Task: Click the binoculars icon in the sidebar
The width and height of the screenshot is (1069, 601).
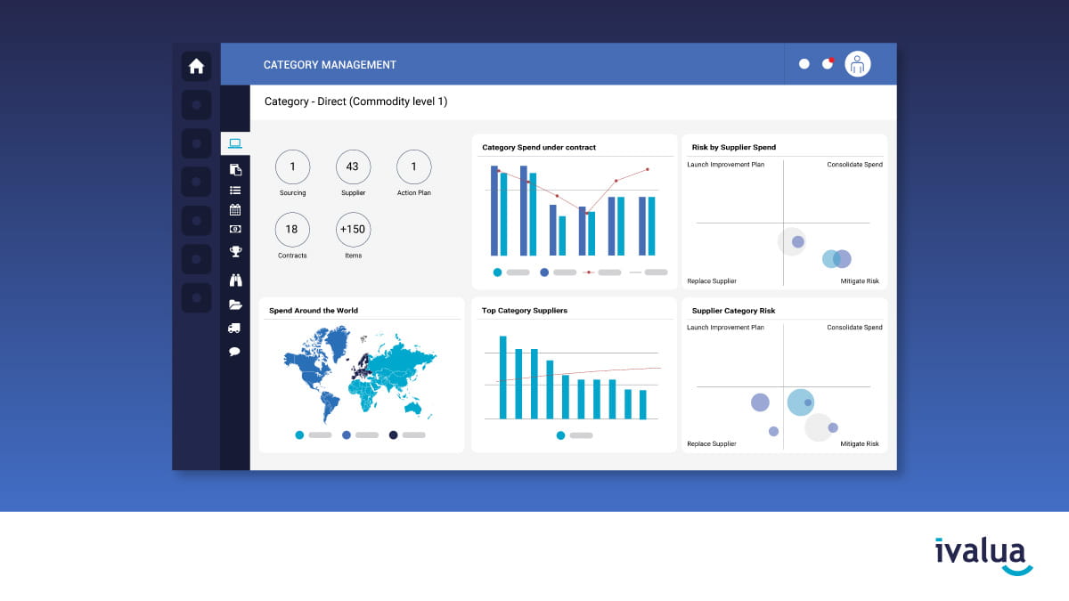Action: (235, 280)
